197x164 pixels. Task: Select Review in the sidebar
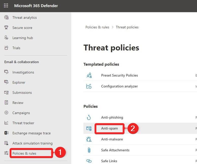click(x=18, y=103)
